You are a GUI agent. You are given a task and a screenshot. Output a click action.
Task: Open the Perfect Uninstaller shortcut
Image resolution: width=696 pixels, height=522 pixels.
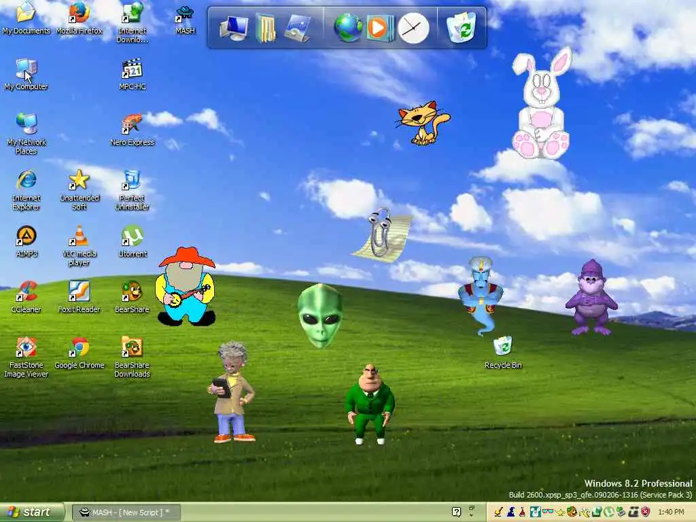pyautogui.click(x=133, y=190)
